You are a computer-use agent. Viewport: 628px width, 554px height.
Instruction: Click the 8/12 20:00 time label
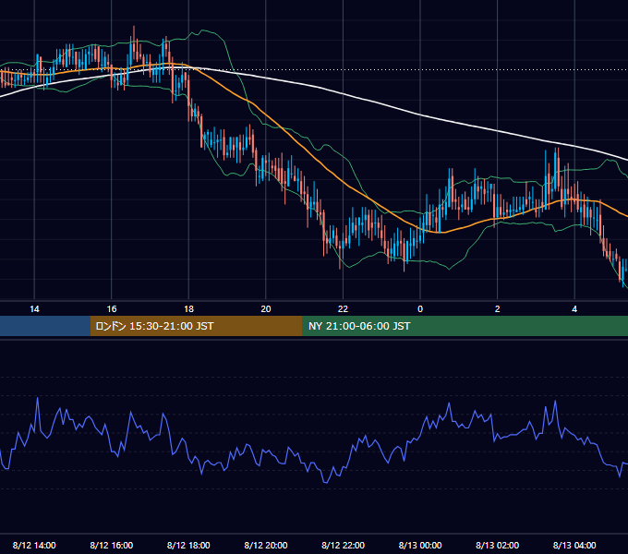pyautogui.click(x=266, y=545)
